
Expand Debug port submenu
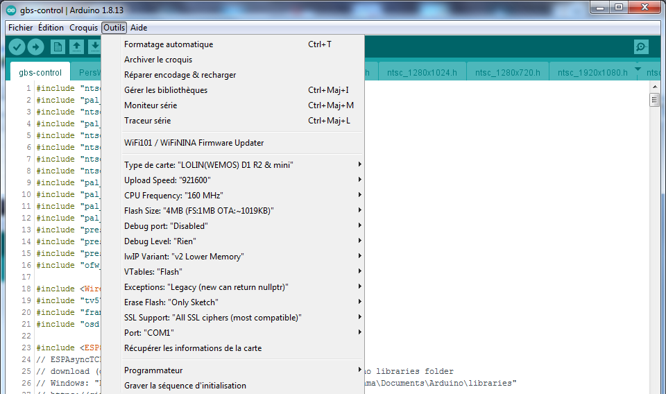pos(243,226)
